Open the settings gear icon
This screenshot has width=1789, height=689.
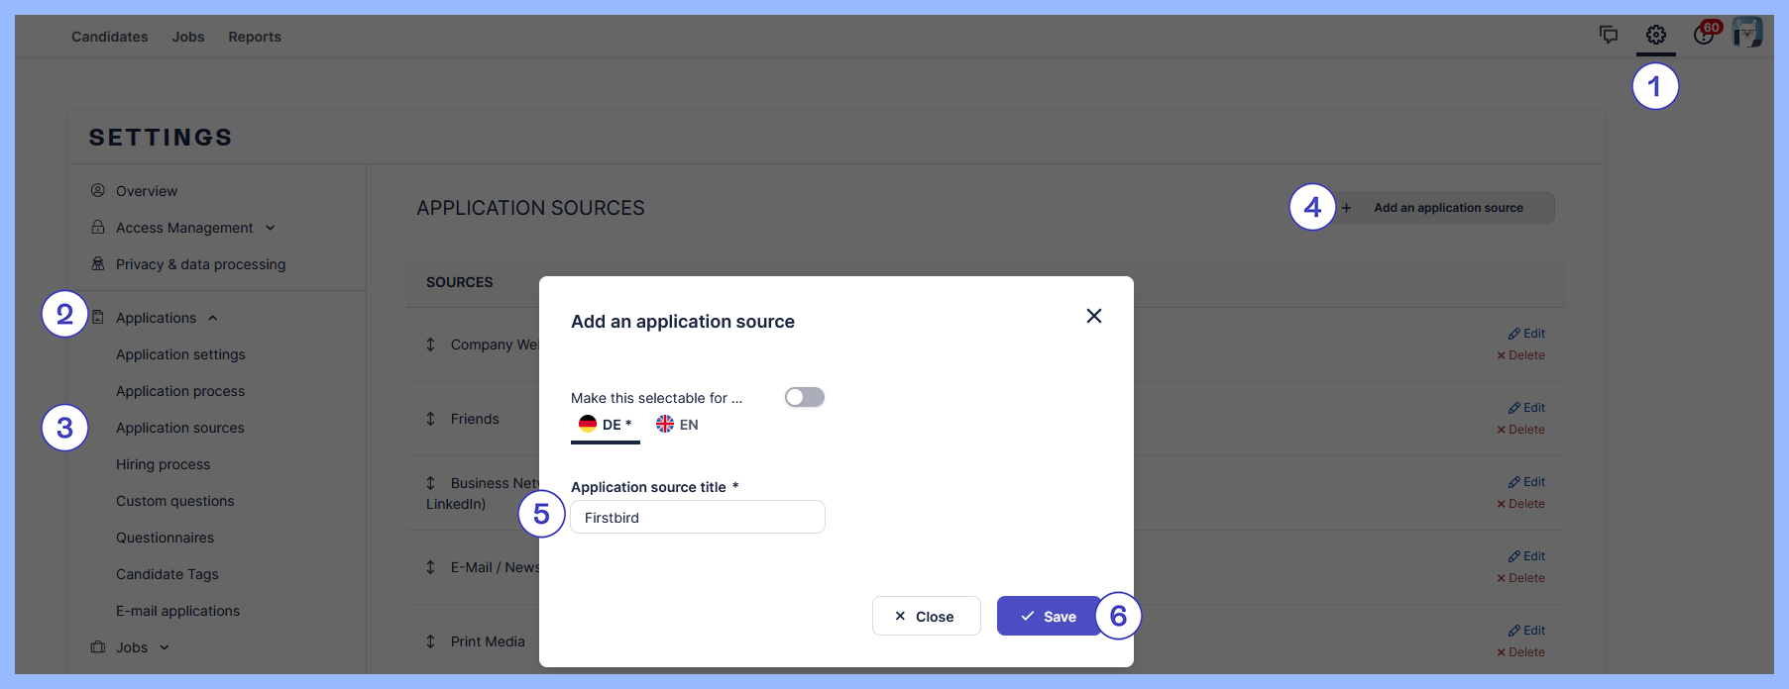tap(1655, 36)
